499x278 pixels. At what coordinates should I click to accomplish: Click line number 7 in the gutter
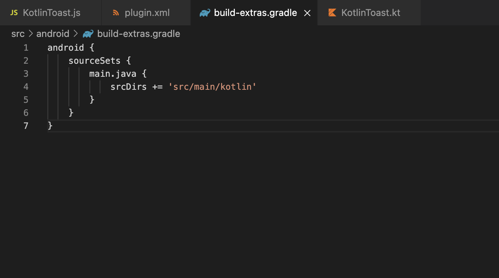pos(26,126)
